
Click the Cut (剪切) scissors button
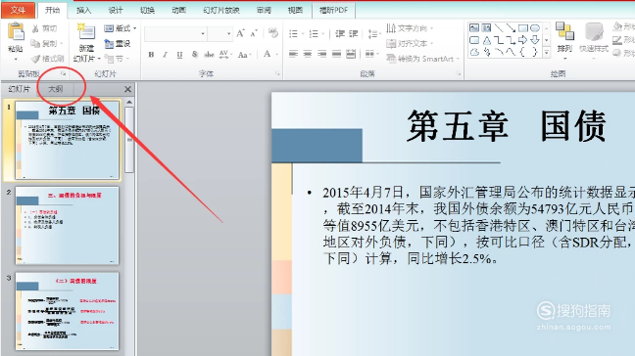(44, 28)
